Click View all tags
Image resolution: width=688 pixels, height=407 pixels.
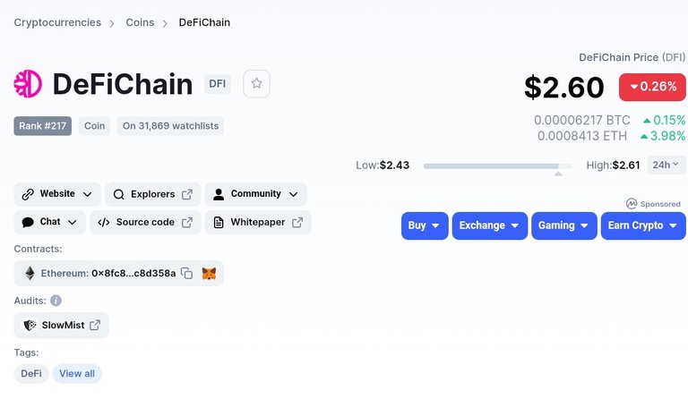77,374
